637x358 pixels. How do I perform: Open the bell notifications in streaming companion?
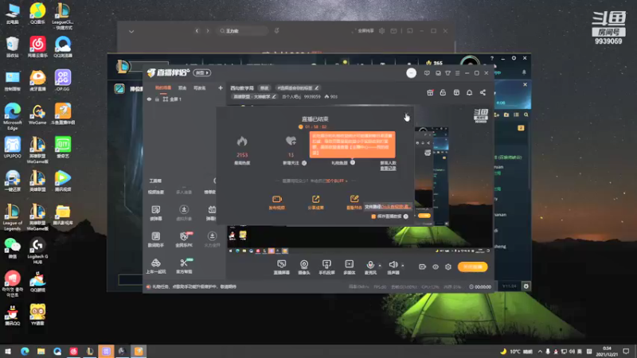pos(469,92)
